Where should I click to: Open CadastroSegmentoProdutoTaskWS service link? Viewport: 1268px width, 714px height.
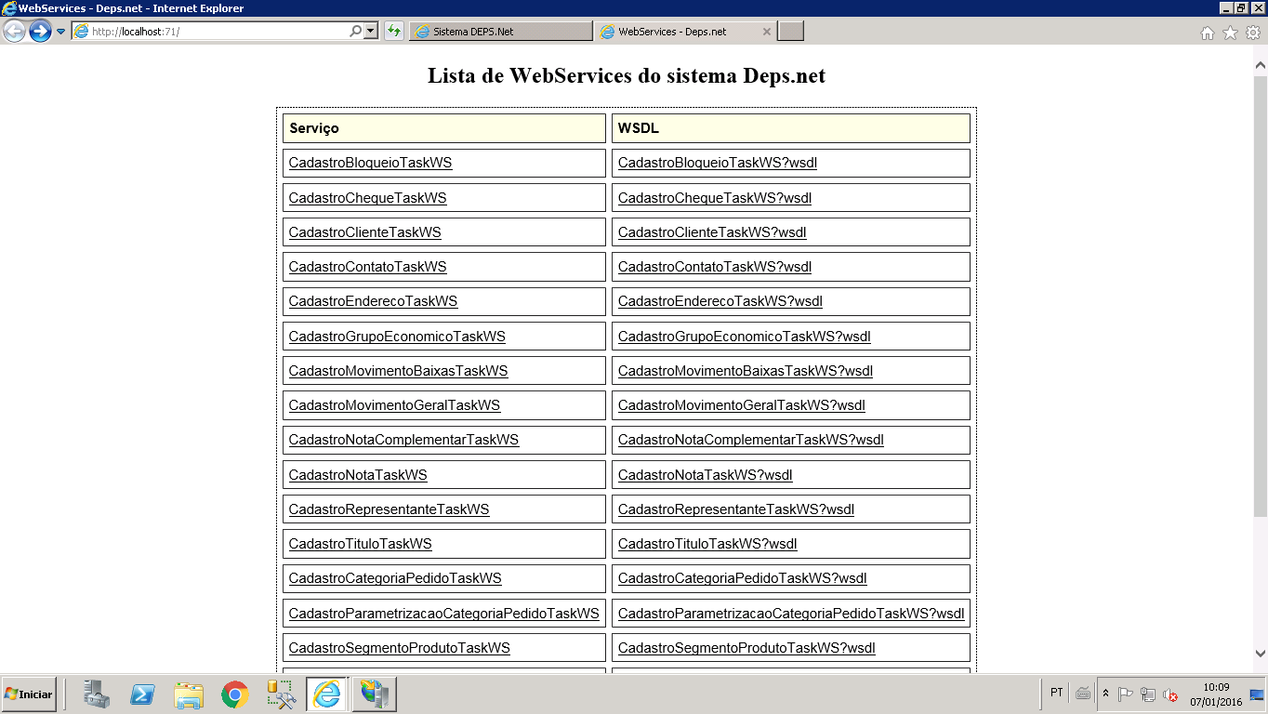[x=399, y=648]
